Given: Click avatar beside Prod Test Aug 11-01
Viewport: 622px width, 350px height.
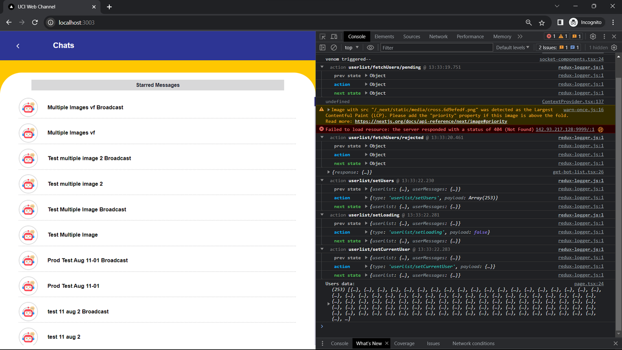Looking at the screenshot, I should click(x=28, y=286).
